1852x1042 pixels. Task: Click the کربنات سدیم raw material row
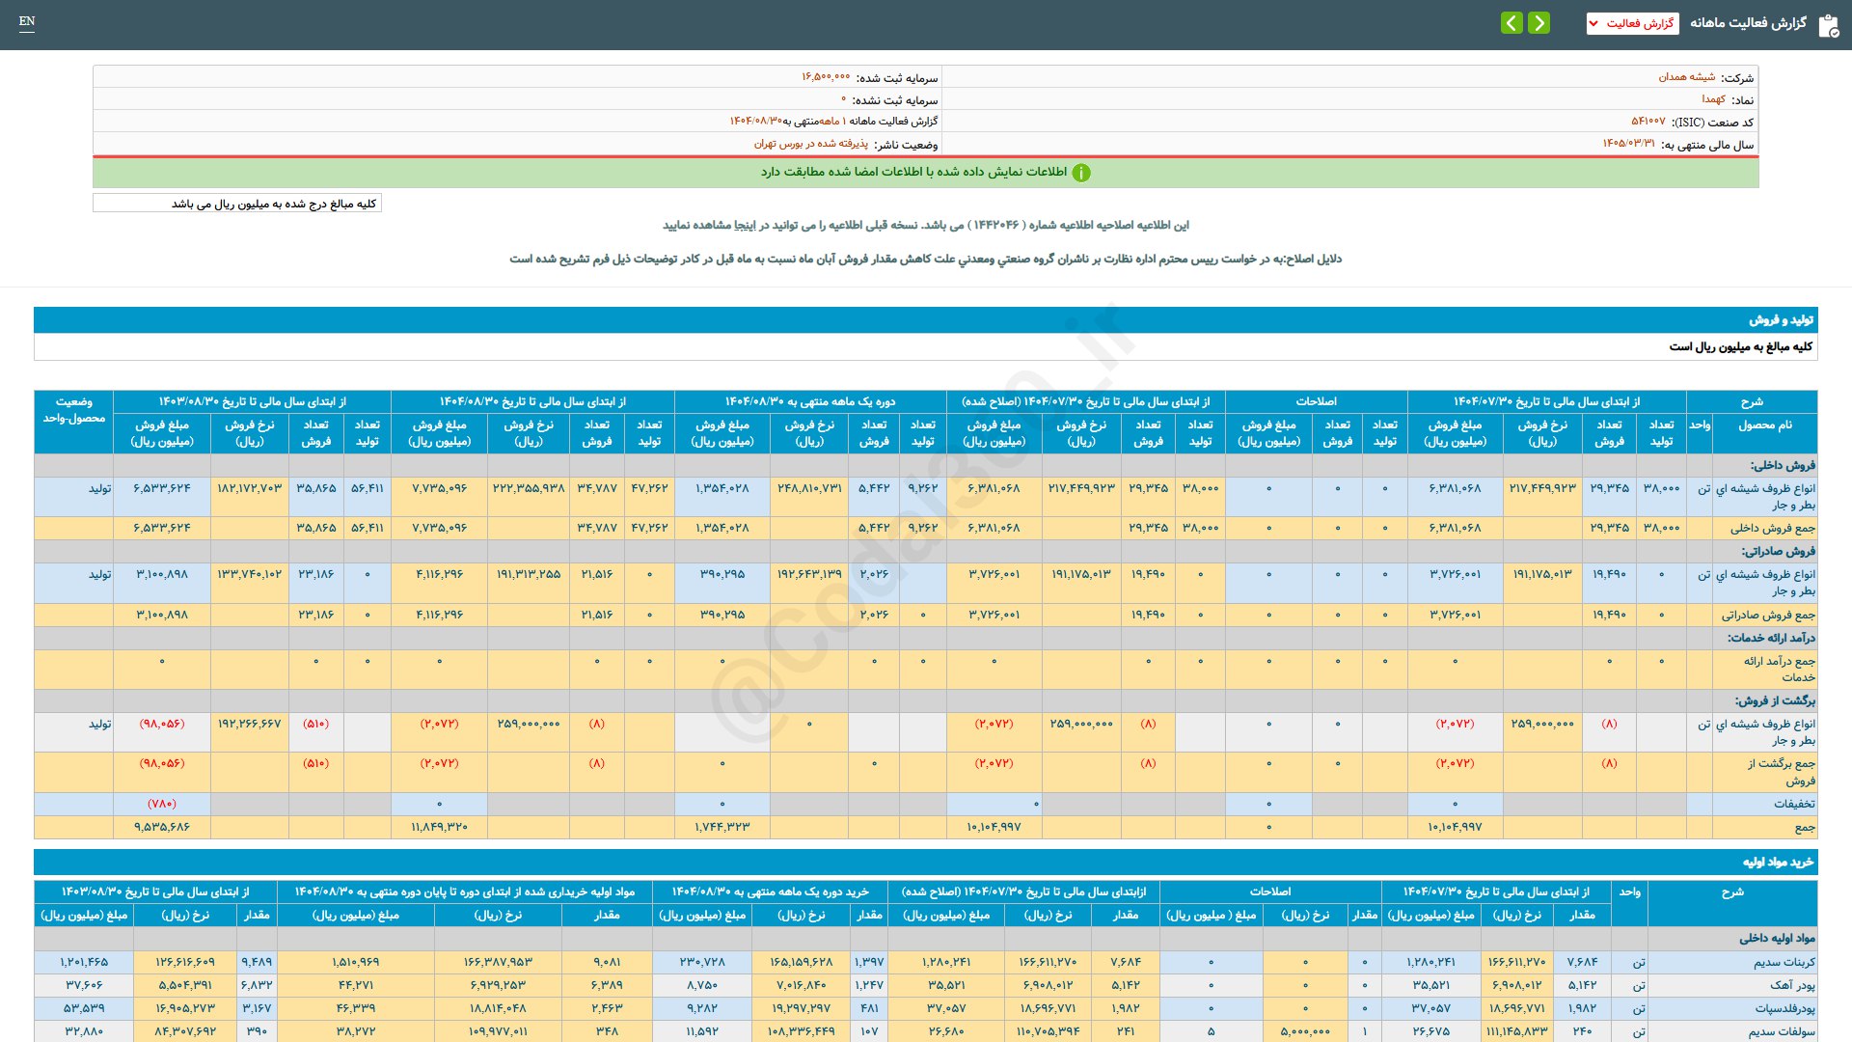coord(1784,962)
